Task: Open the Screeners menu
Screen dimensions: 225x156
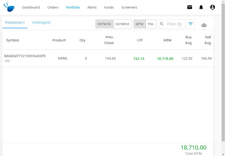Action: 129,7
